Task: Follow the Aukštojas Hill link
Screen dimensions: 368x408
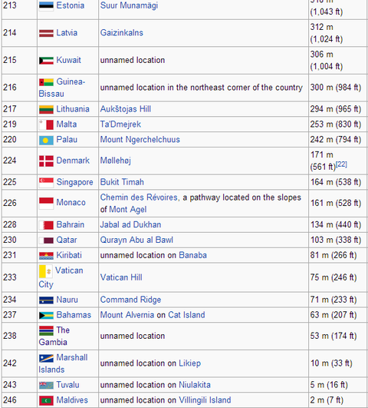Action: point(126,109)
